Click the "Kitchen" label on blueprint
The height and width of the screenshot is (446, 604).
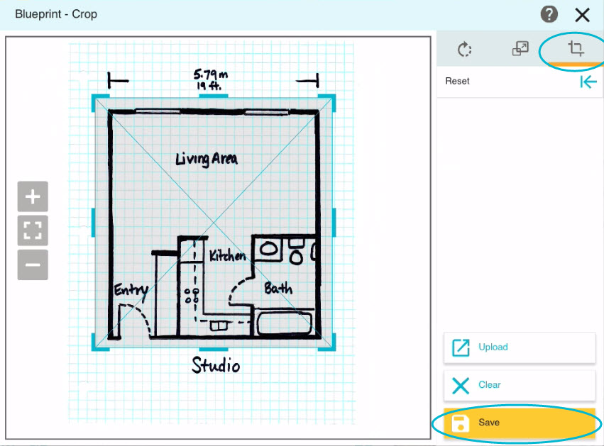(x=227, y=255)
